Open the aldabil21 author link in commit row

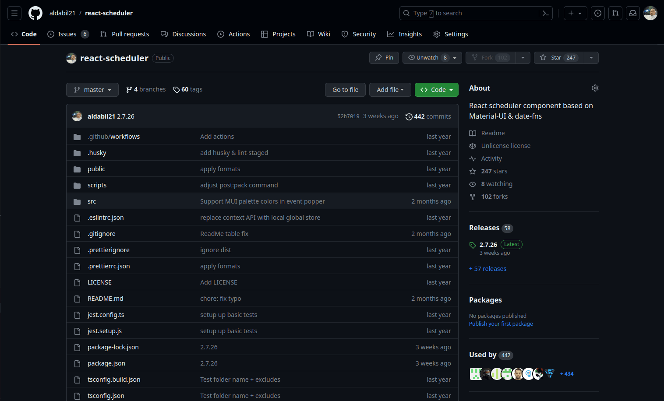pos(101,116)
